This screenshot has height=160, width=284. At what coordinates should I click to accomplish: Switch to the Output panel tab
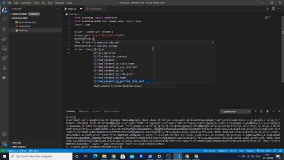[x=96, y=112]
